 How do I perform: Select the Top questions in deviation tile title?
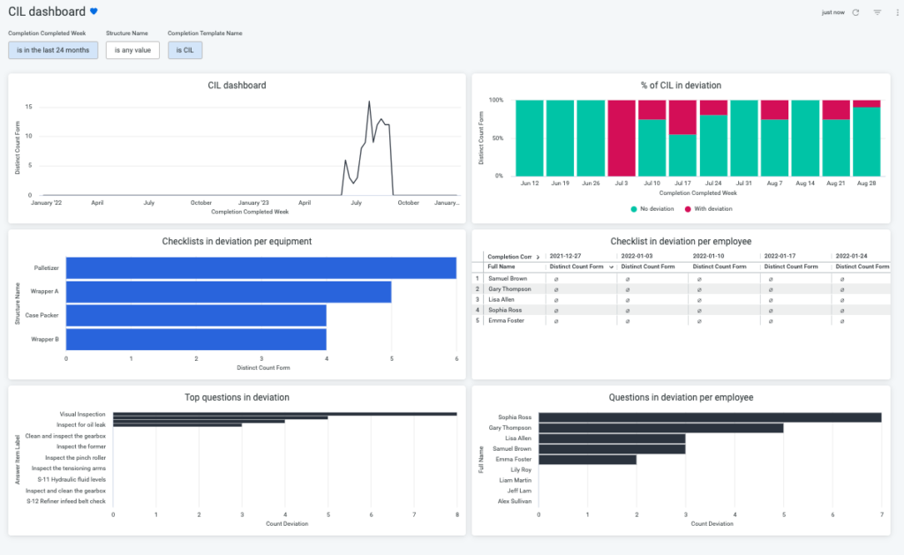pyautogui.click(x=236, y=397)
